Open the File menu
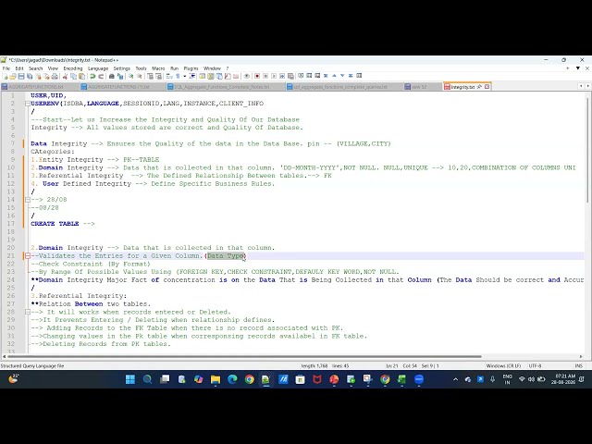This screenshot has width=592, height=444. pyautogui.click(x=6, y=68)
